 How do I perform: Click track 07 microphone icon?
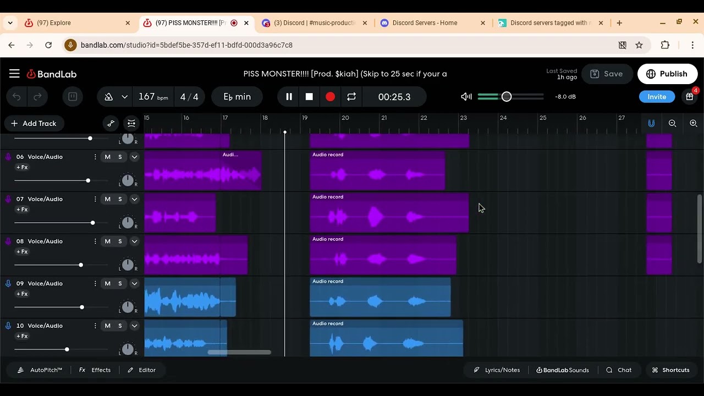8,199
